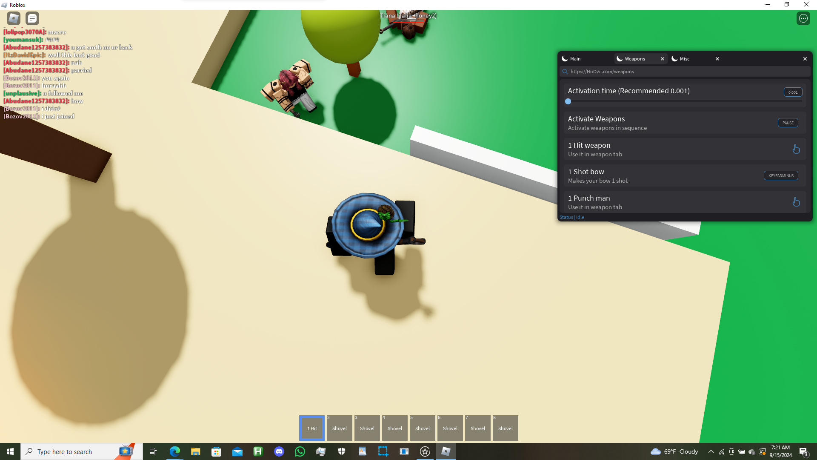Open the Mail app from the taskbar
Viewport: 817px width, 460px height.
(x=237, y=451)
